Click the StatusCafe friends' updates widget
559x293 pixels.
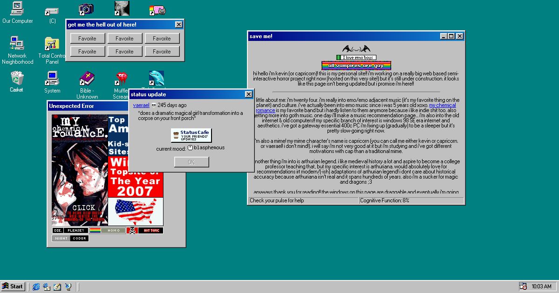[x=191, y=135]
